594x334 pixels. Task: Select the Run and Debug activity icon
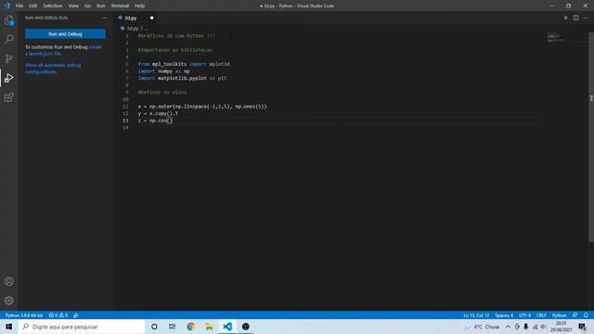9,78
